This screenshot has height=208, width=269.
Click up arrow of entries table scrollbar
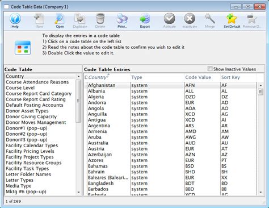tap(260, 85)
